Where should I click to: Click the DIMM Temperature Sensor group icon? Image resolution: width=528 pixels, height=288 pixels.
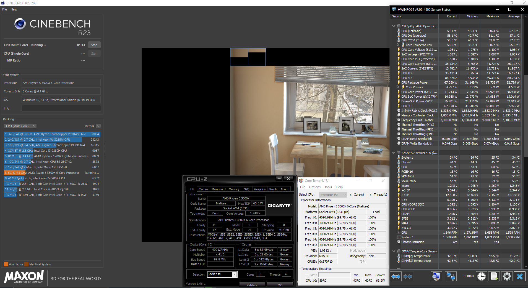pyautogui.click(x=399, y=251)
